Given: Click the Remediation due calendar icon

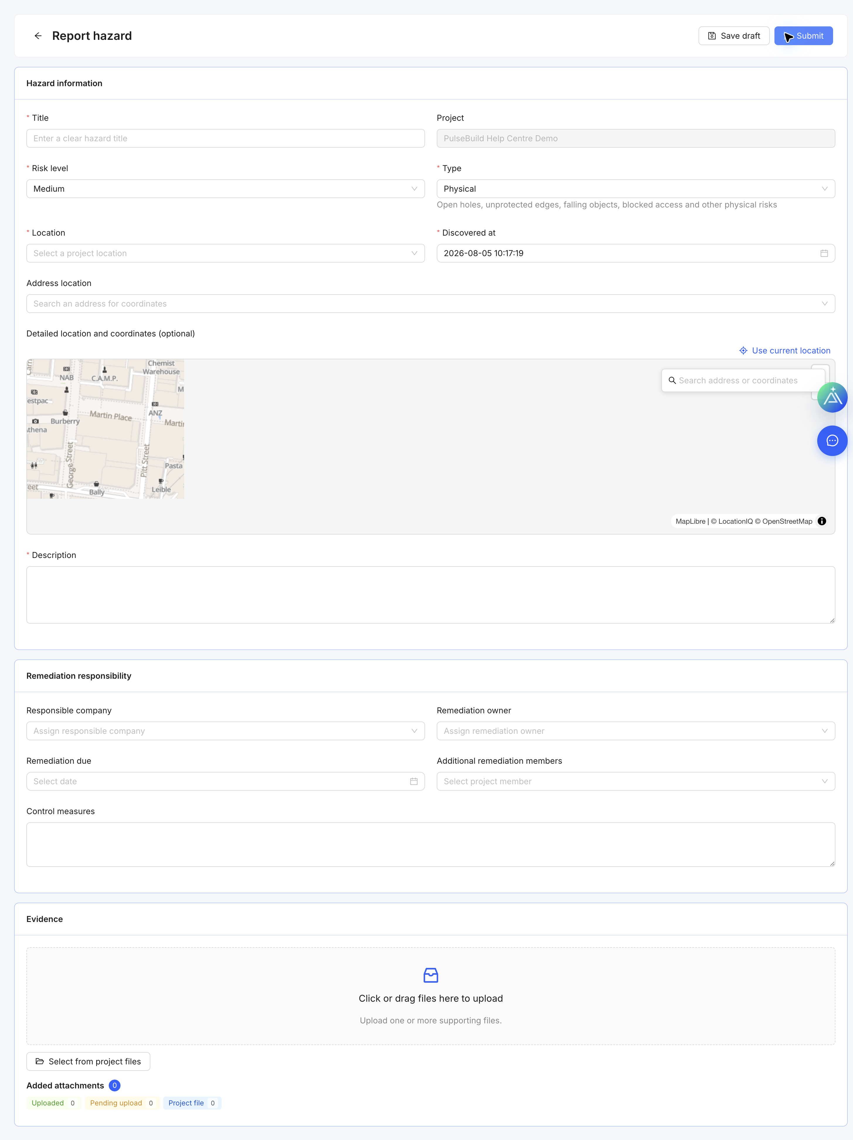Looking at the screenshot, I should (x=413, y=781).
